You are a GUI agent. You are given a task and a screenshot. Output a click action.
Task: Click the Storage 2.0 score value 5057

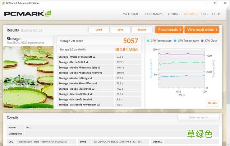[x=130, y=41]
